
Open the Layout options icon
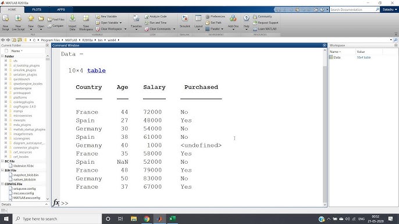pyautogui.click(x=198, y=19)
